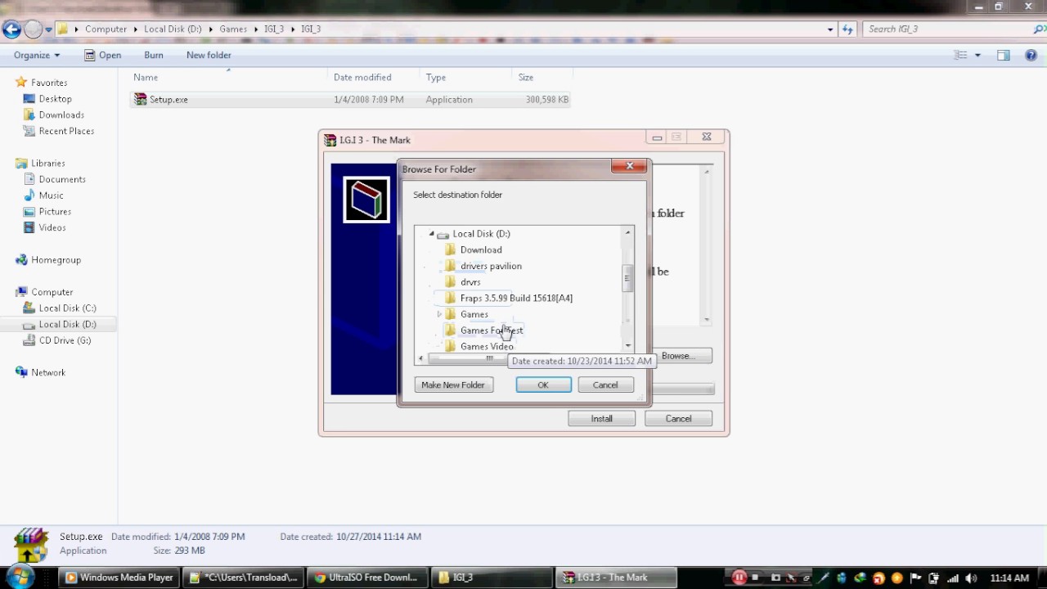The height and width of the screenshot is (589, 1047).
Task: Click the red pause recording icon
Action: click(x=739, y=578)
